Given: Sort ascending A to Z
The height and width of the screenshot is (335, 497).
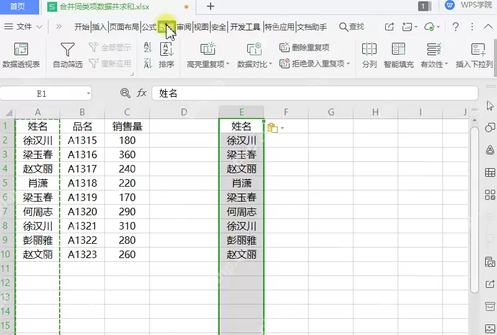Looking at the screenshot, I should pyautogui.click(x=148, y=48).
